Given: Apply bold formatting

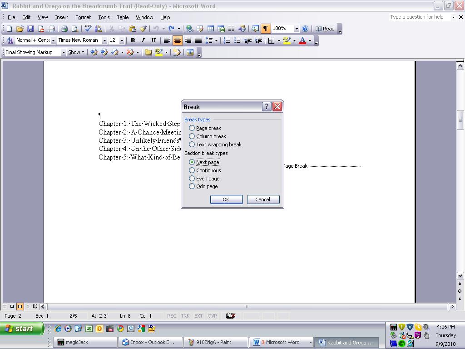Looking at the screenshot, I should 133,40.
